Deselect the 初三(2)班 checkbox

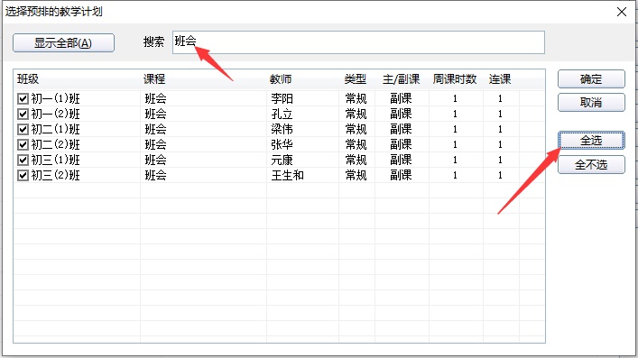(23, 175)
